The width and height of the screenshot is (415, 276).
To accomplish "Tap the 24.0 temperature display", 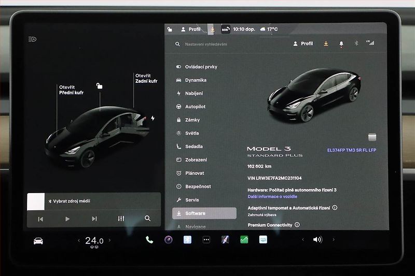I will click(94, 241).
